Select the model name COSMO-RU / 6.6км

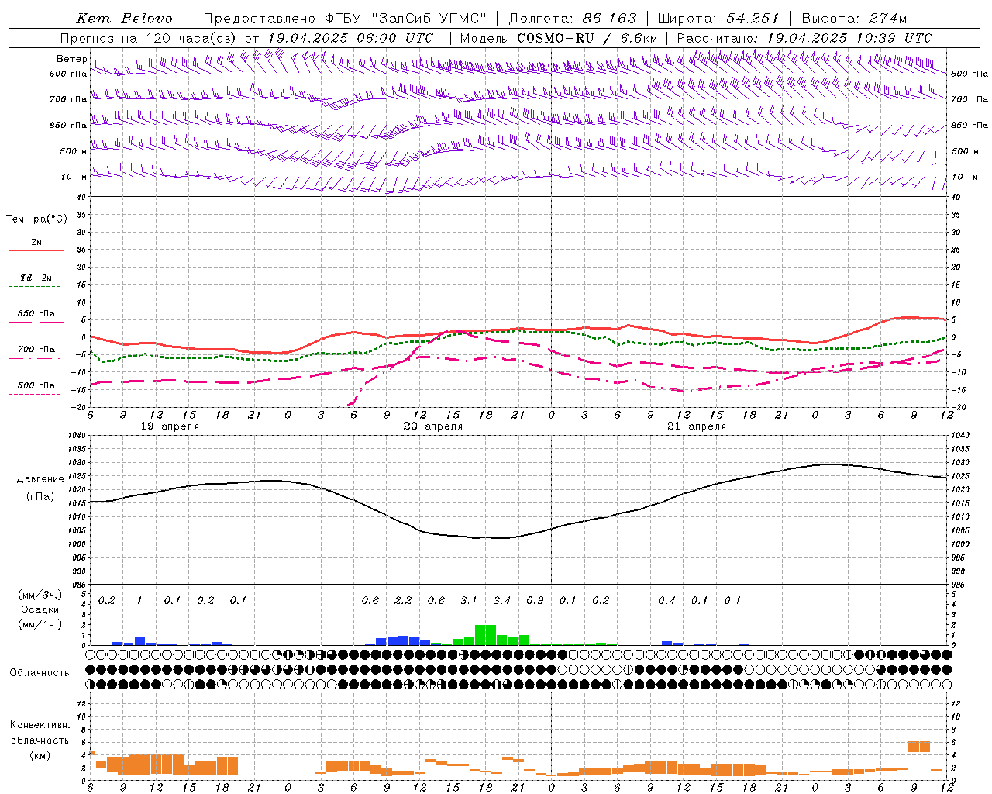[x=587, y=38]
